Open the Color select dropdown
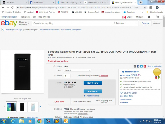Image resolution: width=165 pixels, height=124 pixels. pos(78,70)
